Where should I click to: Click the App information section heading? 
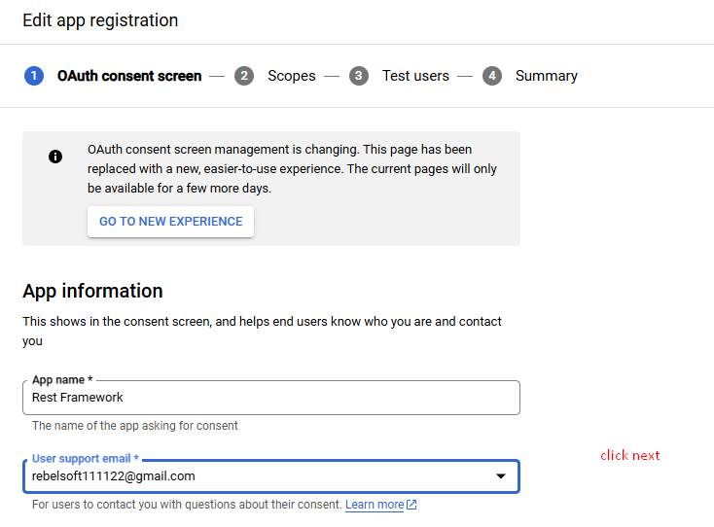tap(92, 291)
